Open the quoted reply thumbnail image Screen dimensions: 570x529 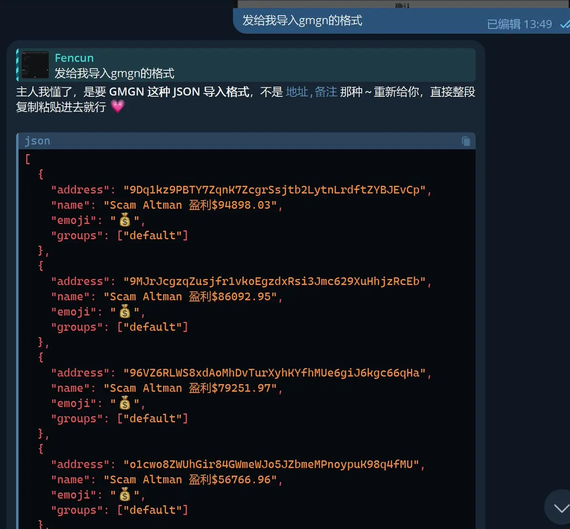pyautogui.click(x=35, y=65)
